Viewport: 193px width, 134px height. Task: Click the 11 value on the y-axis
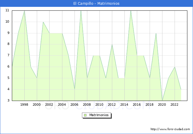[x=7, y=10]
